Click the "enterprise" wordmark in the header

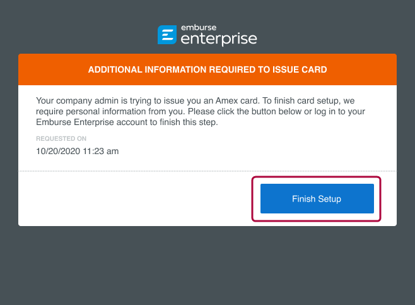[x=218, y=39]
